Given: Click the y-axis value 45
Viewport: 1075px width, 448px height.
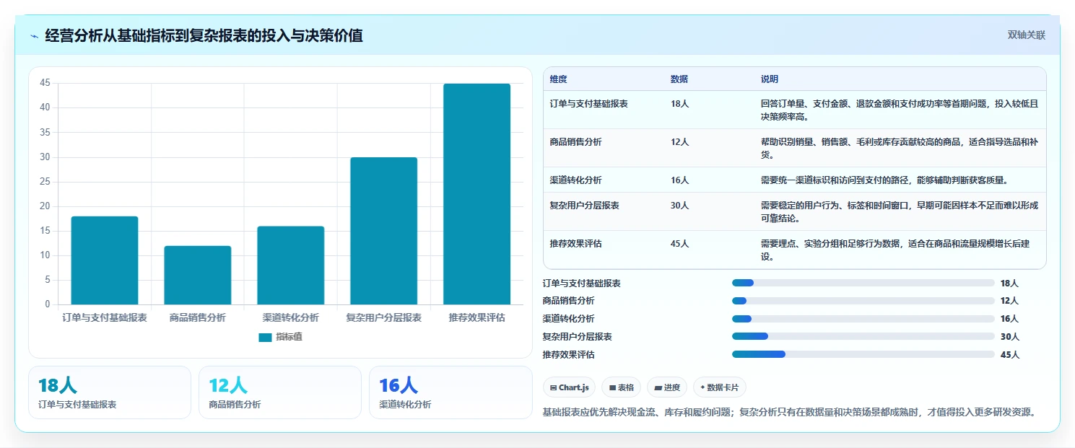Looking at the screenshot, I should click(45, 83).
